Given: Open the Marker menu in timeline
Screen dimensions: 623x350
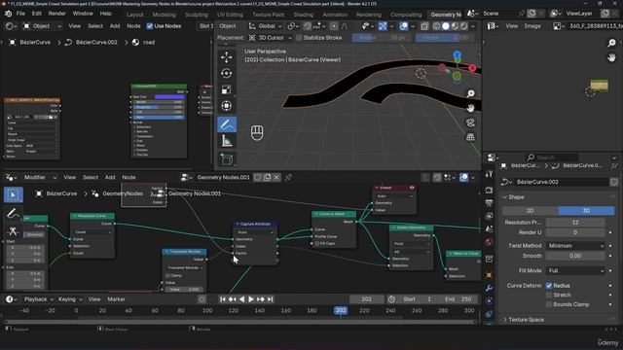Looking at the screenshot, I should [x=116, y=299].
